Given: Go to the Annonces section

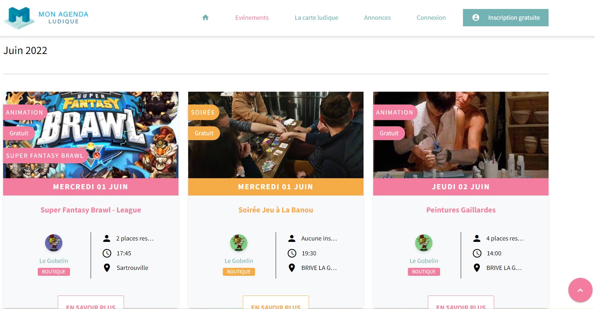Looking at the screenshot, I should [377, 18].
